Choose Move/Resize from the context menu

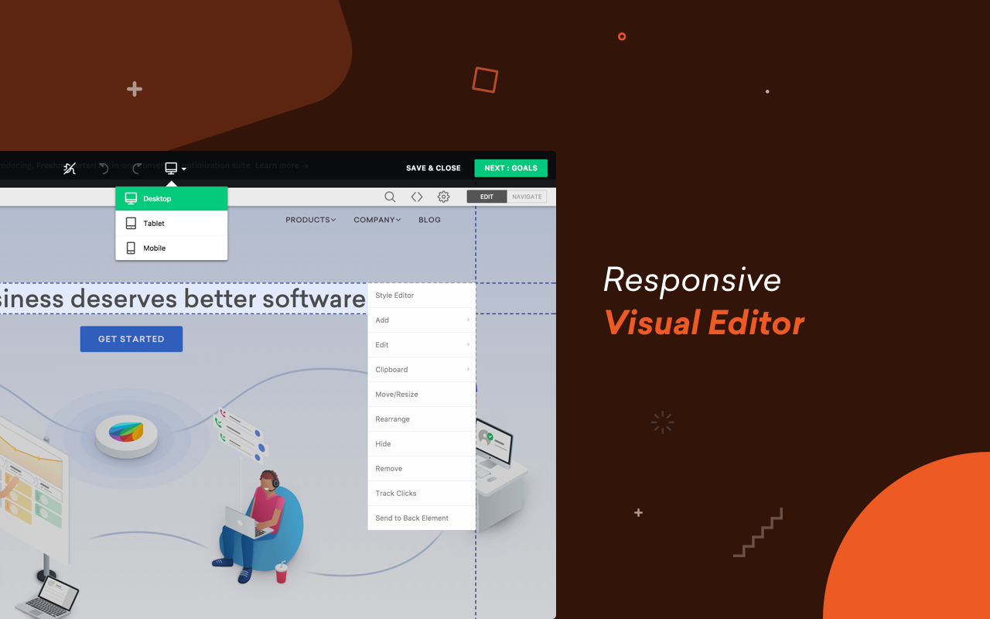[x=421, y=395]
